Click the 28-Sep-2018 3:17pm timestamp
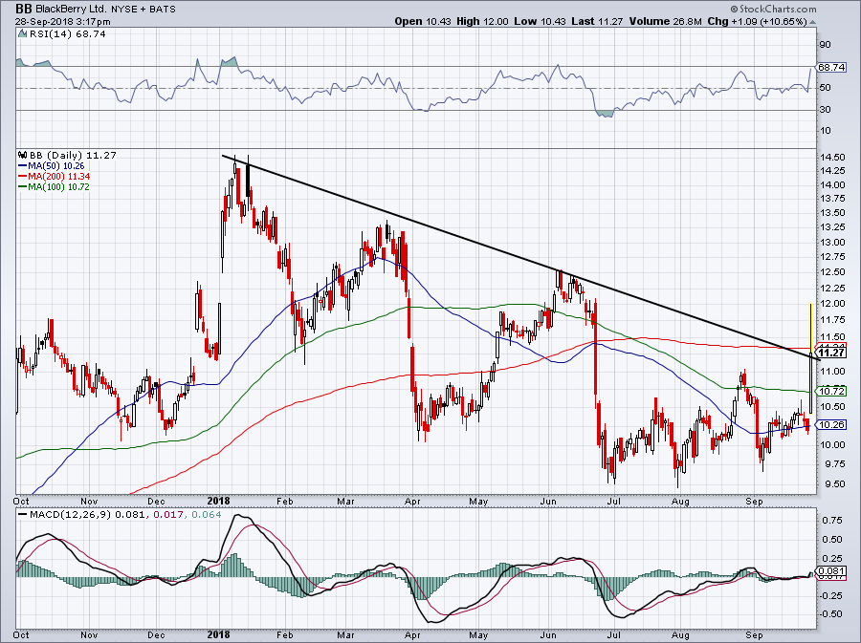 coord(62,22)
